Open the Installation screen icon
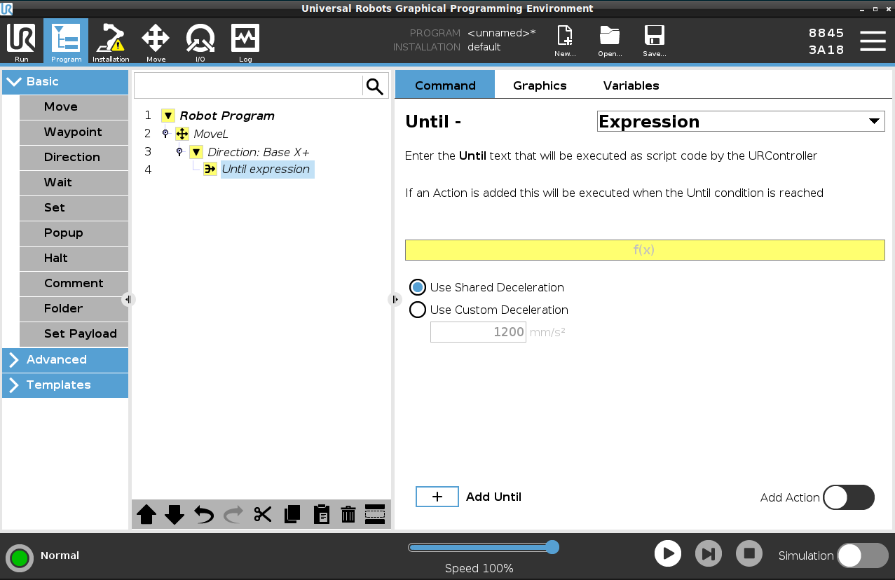 tap(111, 42)
